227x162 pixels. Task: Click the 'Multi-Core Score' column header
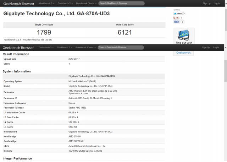coord(125,25)
